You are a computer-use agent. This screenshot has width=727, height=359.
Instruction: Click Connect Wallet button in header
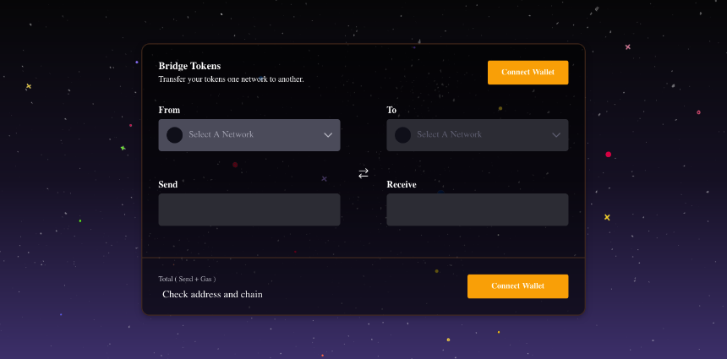pyautogui.click(x=527, y=73)
